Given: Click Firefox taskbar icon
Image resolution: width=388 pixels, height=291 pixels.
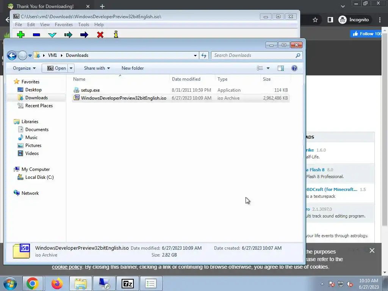Looking at the screenshot, I should click(57, 283).
